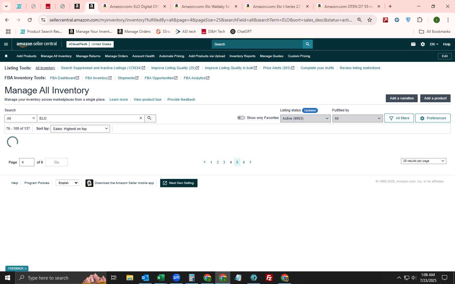
Task: Open the Seller Central hamburger menu
Action: pyautogui.click(x=6, y=44)
